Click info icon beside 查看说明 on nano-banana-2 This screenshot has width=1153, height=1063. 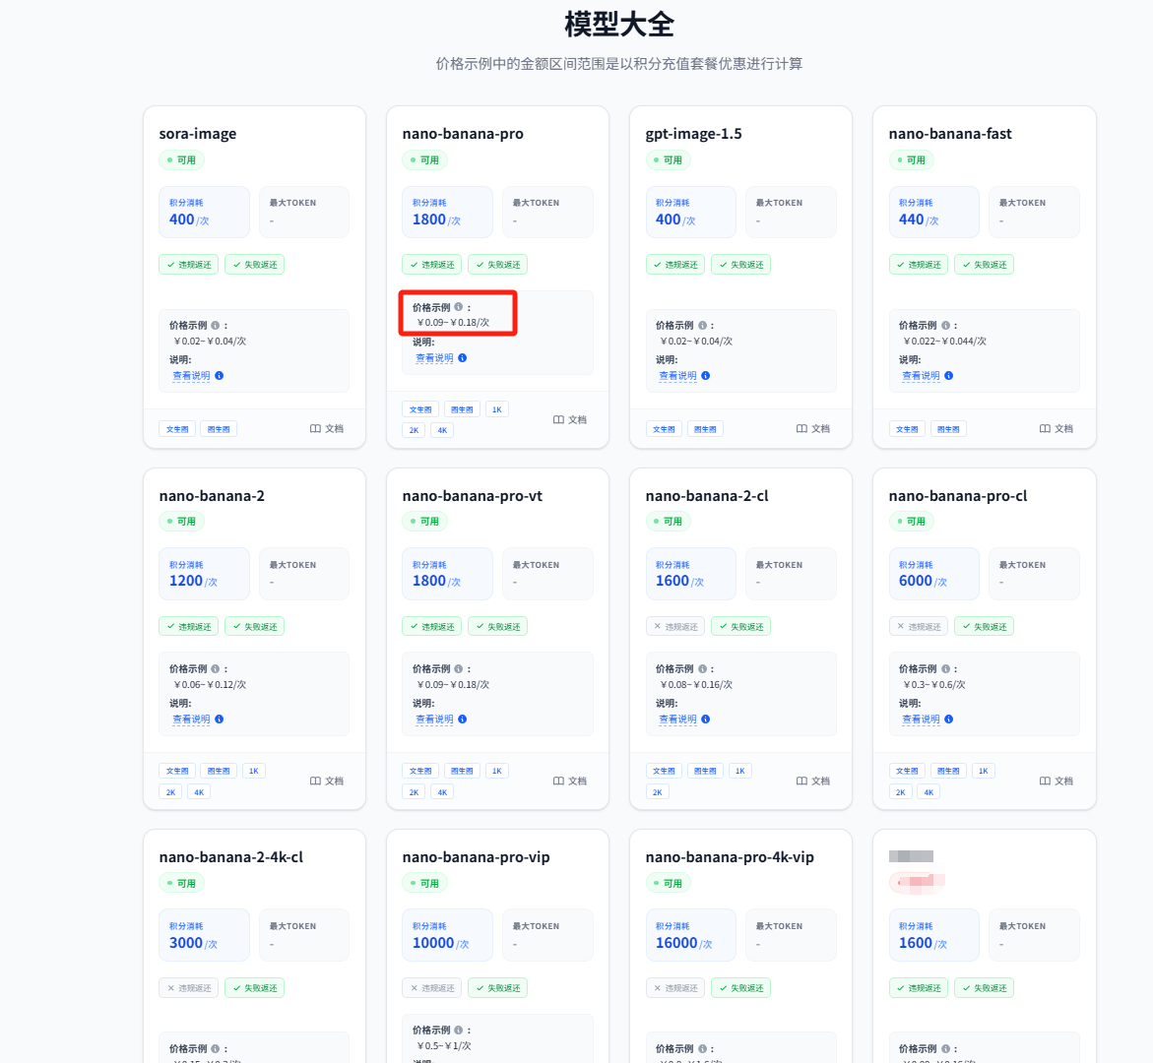(x=219, y=719)
